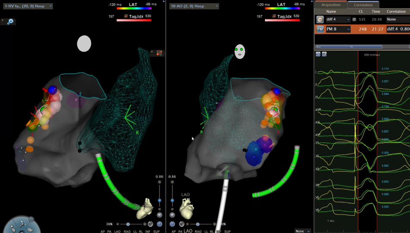Click the left viewer's LAT rainbow color bar
This screenshot has height=233, width=410.
coord(134,8)
